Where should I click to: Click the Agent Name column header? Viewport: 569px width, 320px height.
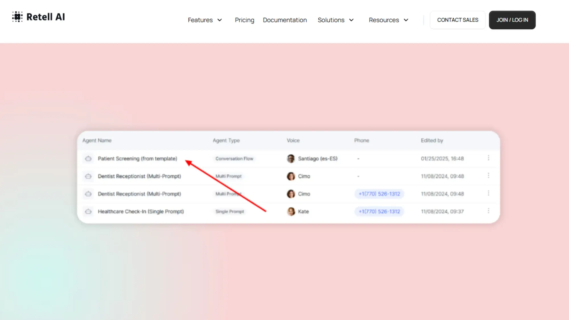pos(97,140)
